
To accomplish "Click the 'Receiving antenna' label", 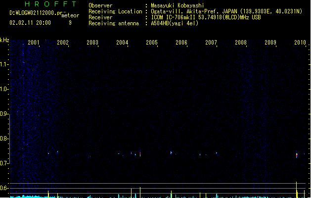I will click(114, 23).
